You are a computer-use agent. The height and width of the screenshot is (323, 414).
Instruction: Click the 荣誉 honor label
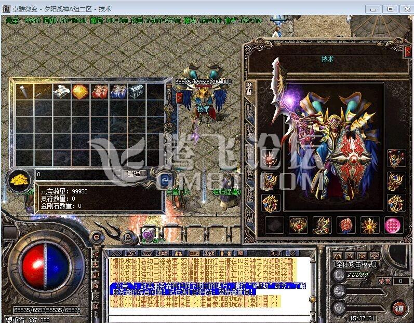(x=384, y=281)
